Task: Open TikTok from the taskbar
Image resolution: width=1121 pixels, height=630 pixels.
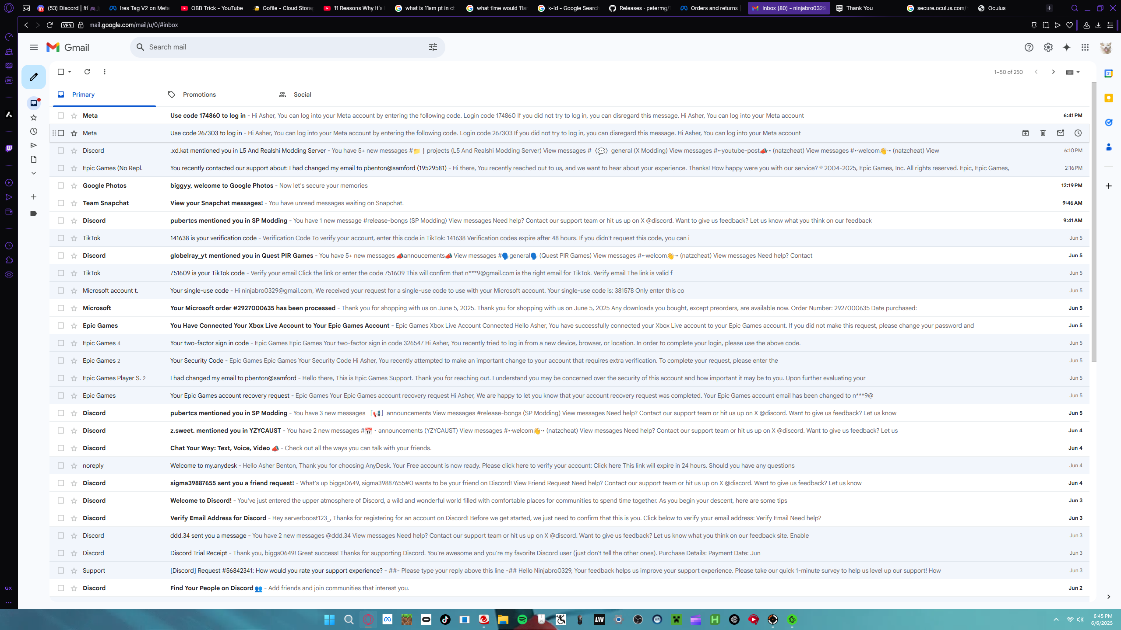Action: (445, 619)
